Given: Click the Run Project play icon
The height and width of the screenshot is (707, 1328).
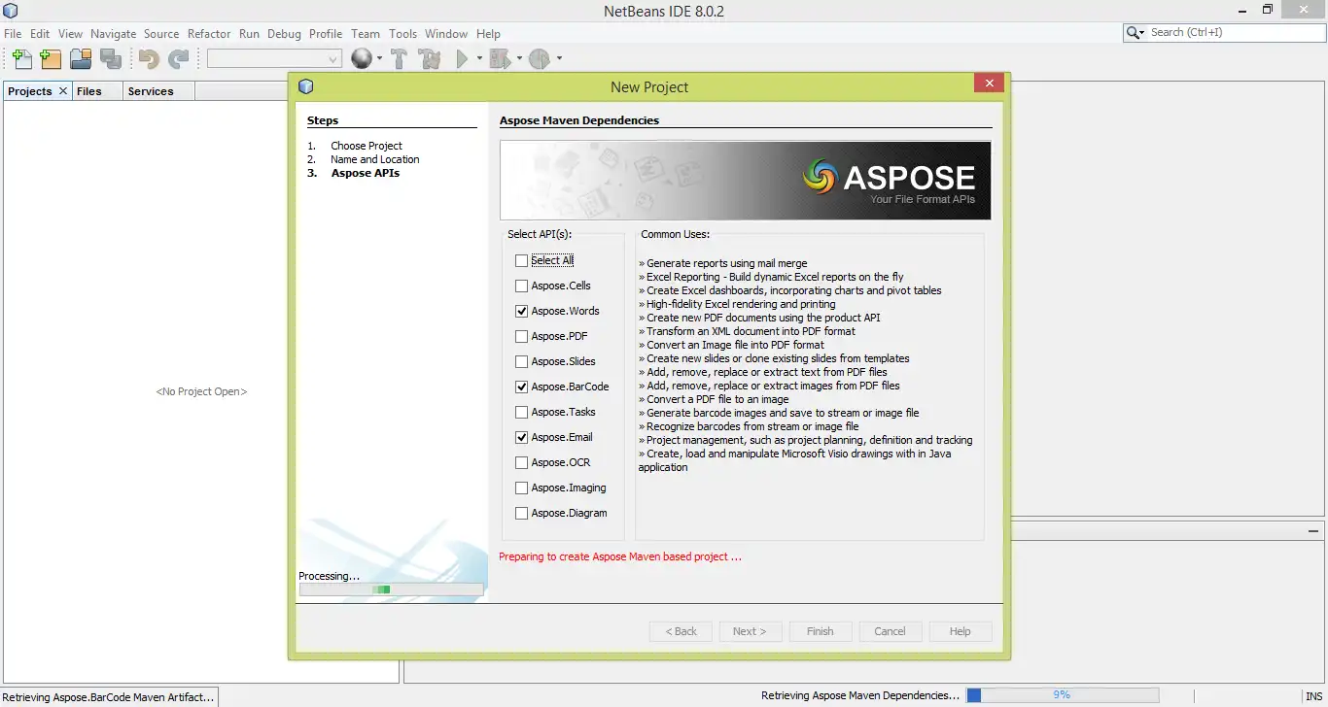Looking at the screenshot, I should click(463, 59).
